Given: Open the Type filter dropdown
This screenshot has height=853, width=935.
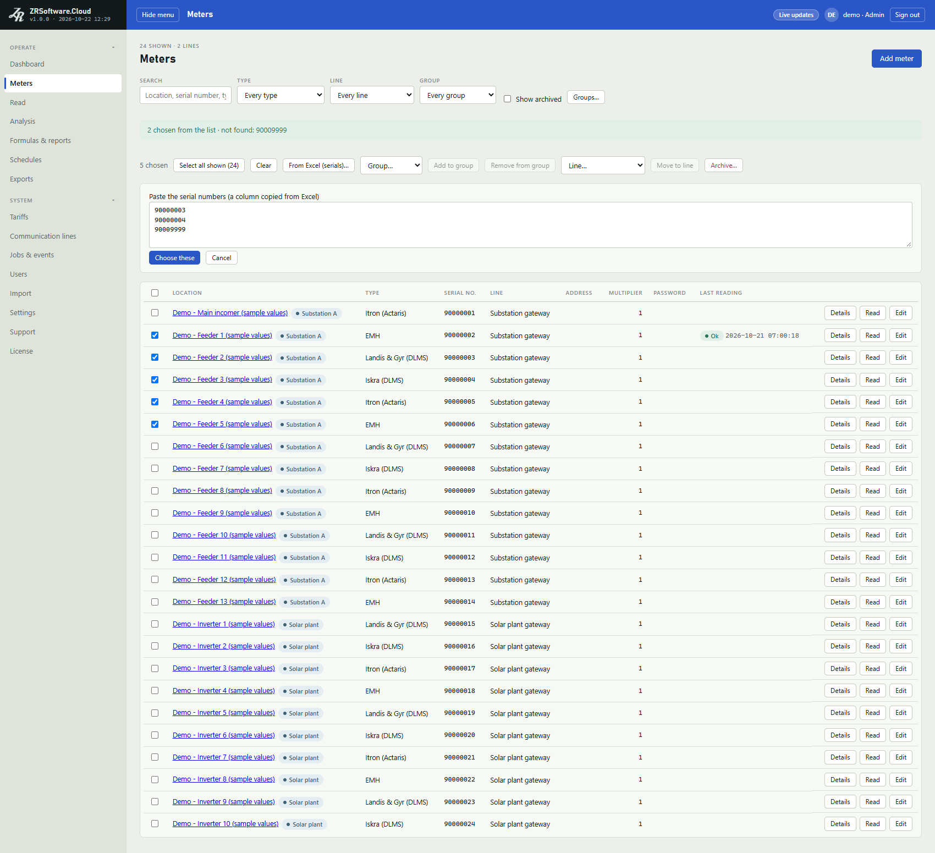Looking at the screenshot, I should [x=280, y=95].
